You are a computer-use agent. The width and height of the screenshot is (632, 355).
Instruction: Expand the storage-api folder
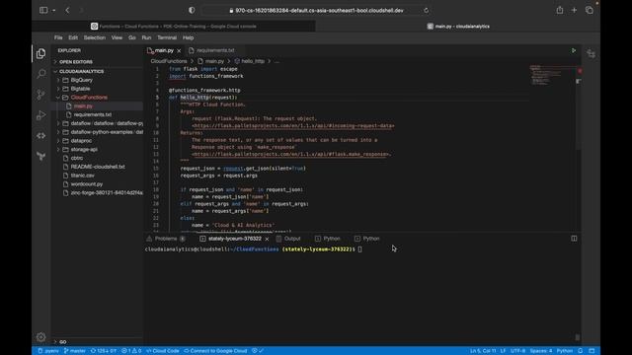[x=84, y=149]
